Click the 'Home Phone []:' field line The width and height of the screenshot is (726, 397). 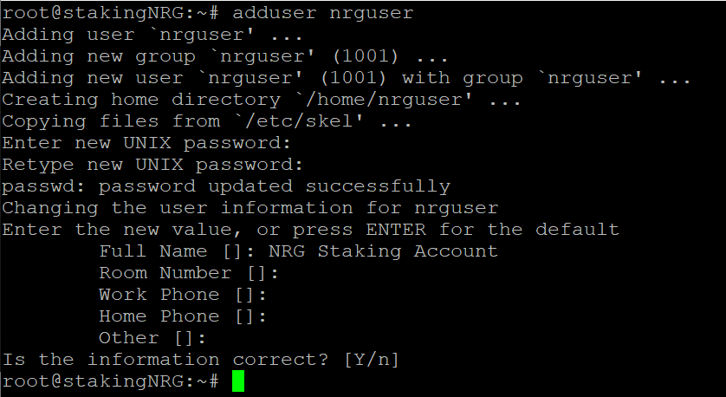[183, 316]
